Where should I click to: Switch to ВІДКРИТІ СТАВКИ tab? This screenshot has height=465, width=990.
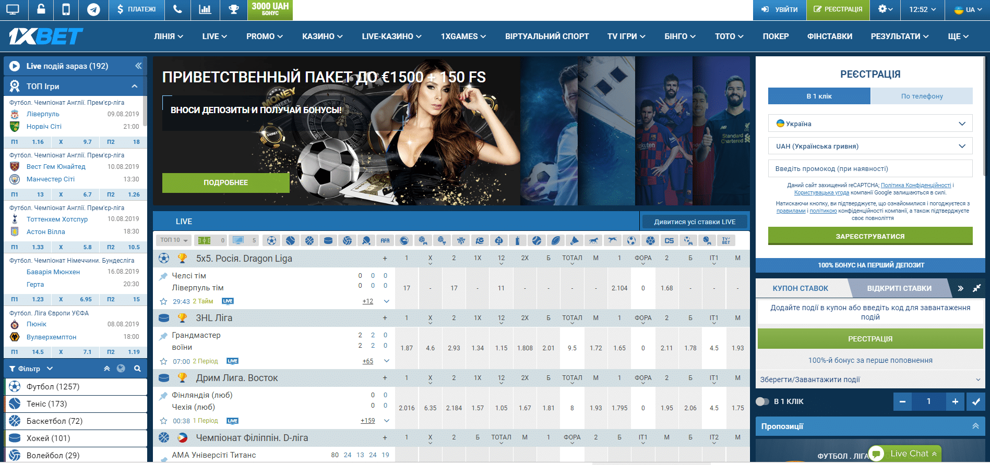(x=899, y=288)
